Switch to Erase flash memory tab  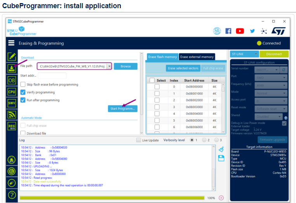[x=162, y=57]
